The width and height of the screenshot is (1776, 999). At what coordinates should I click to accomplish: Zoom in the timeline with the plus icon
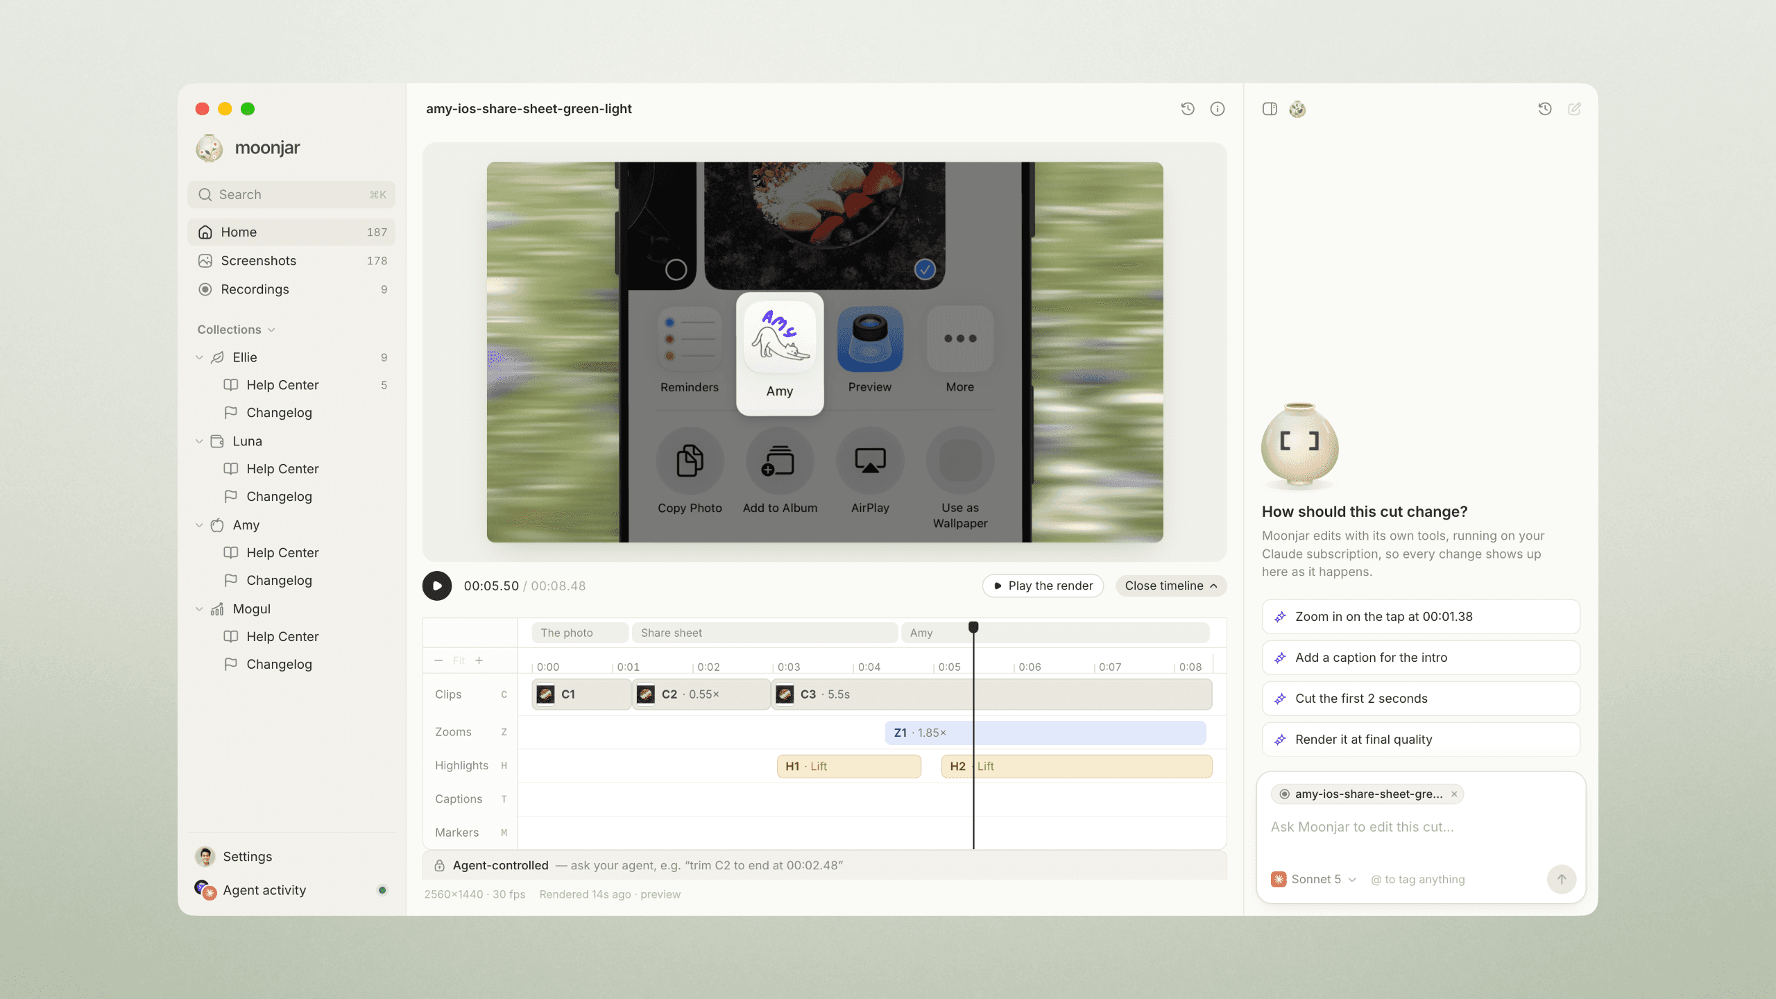(479, 660)
